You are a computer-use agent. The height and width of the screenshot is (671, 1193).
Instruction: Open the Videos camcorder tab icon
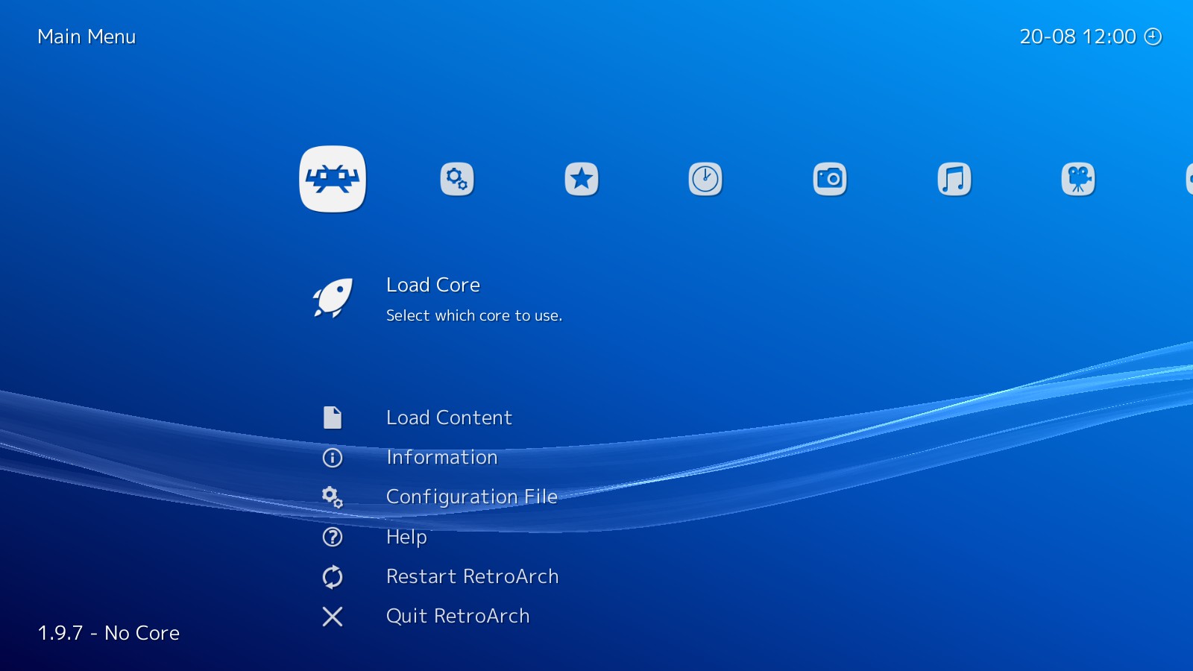1078,179
